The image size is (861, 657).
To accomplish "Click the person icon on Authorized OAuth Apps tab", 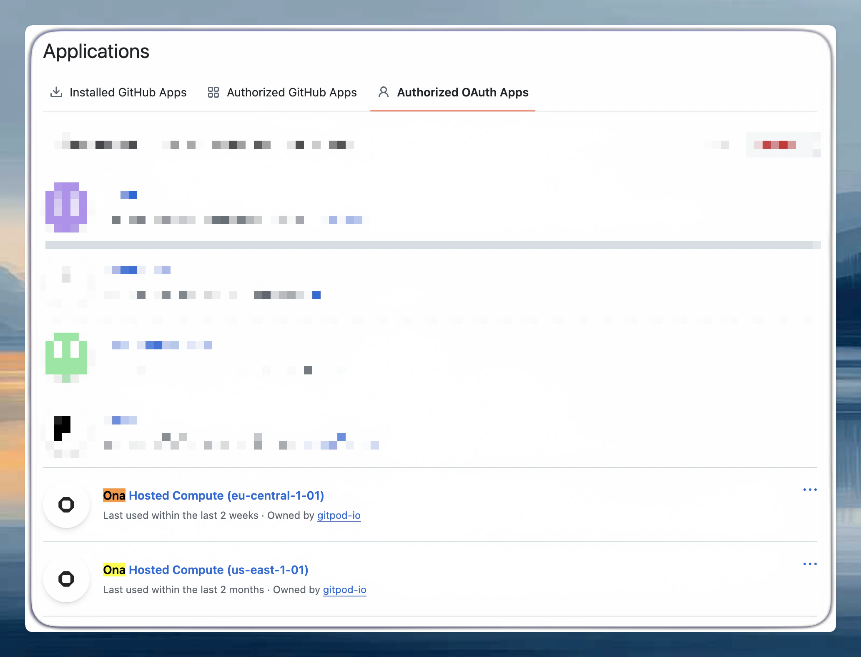I will [x=383, y=92].
